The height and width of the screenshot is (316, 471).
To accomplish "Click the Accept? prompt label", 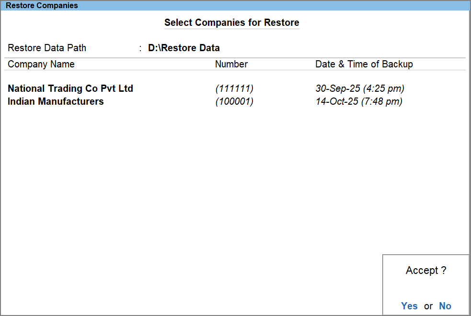I will point(425,270).
